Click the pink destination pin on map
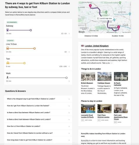Image resolution: width=139 pixels, height=145 pixels. tap(118, 27)
